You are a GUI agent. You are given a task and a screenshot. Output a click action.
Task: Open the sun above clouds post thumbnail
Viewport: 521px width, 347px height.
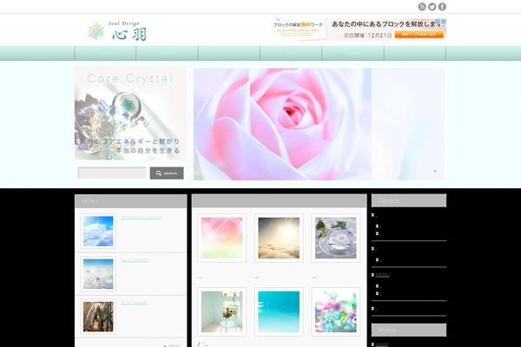click(279, 238)
